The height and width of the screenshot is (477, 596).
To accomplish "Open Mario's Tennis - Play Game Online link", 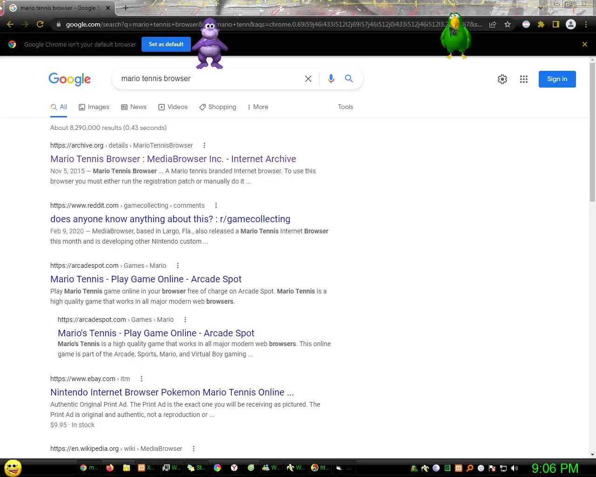I will (156, 333).
